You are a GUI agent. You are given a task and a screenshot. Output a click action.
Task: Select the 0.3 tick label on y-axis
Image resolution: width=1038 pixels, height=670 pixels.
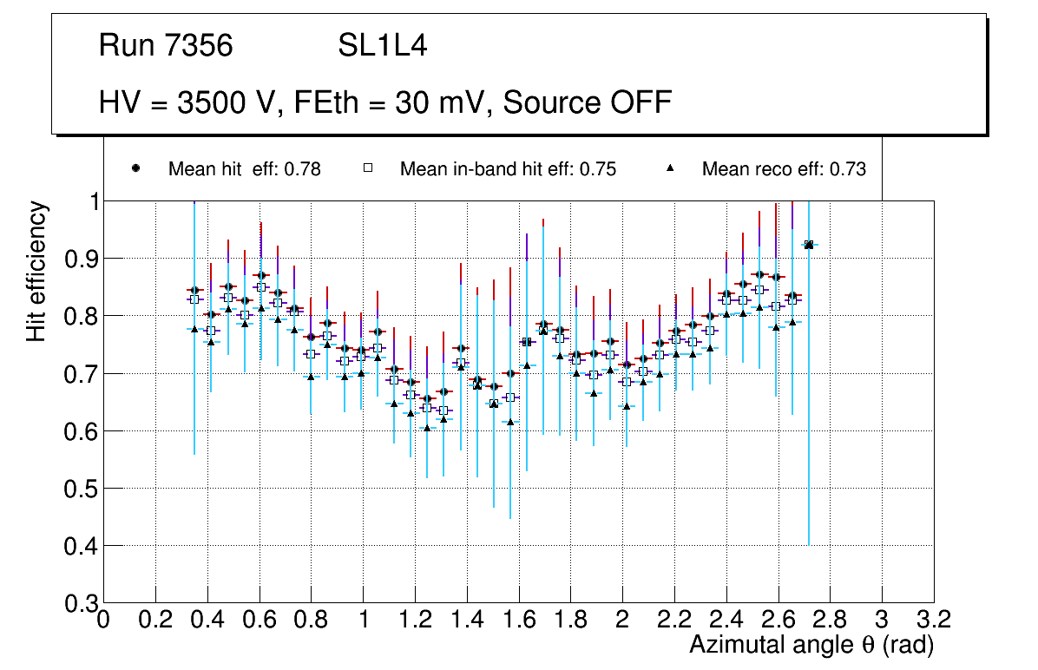[x=80, y=603]
